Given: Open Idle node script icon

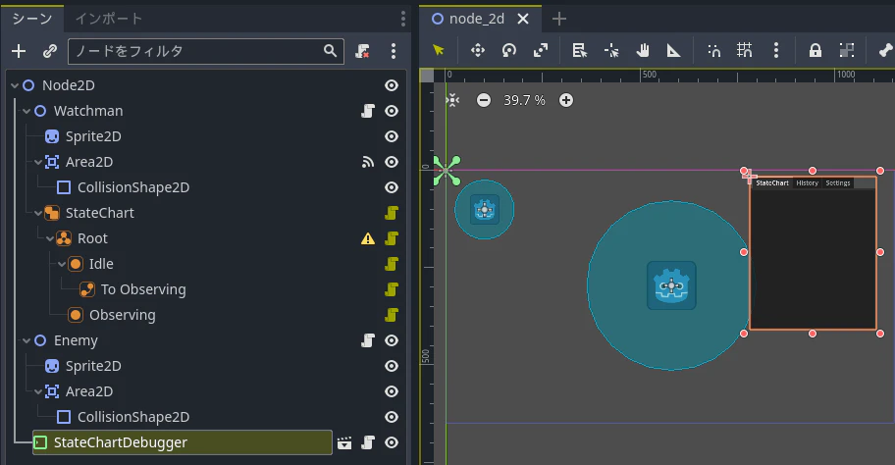Looking at the screenshot, I should (391, 264).
